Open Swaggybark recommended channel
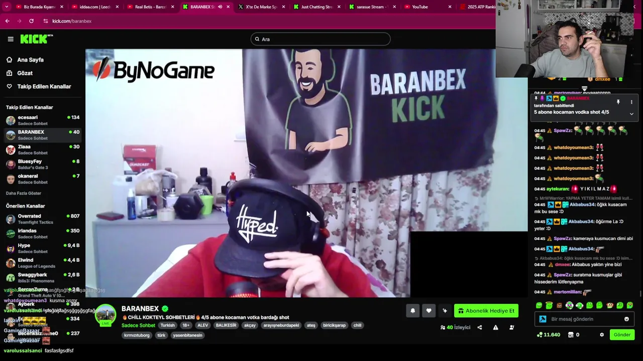 (x=42, y=278)
